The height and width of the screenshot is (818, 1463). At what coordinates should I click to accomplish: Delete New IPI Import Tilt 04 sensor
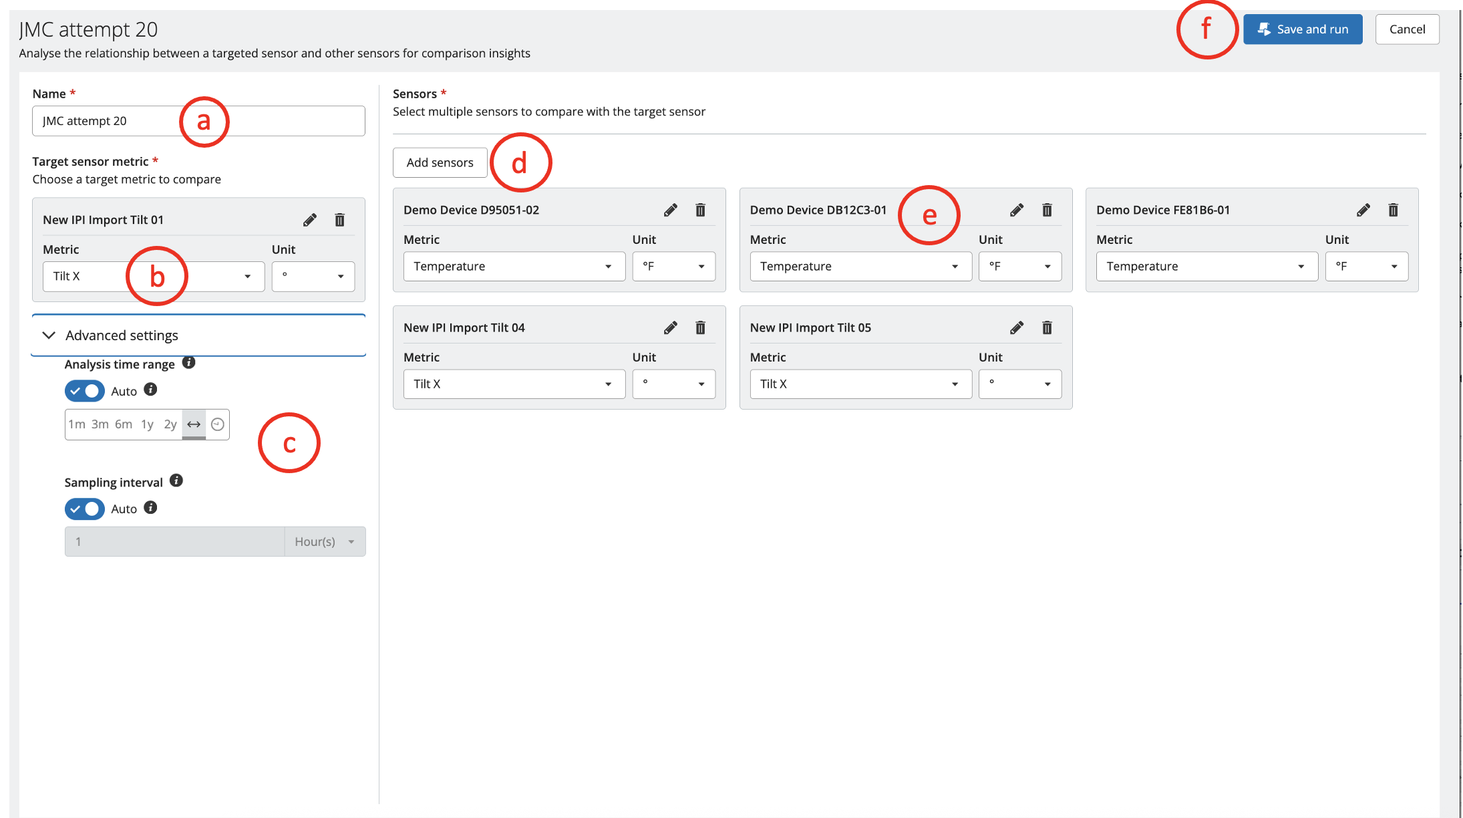tap(700, 327)
